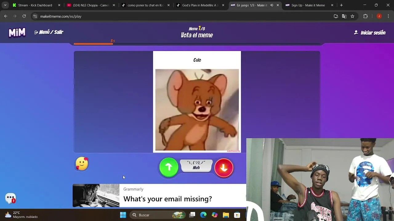Click the 'Culo' meme caption
This screenshot has width=394, height=221.
(x=197, y=60)
